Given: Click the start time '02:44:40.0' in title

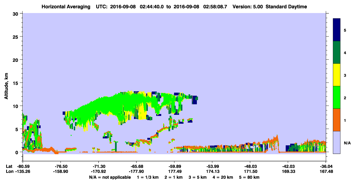Looking at the screenshot, I should click(x=152, y=7).
